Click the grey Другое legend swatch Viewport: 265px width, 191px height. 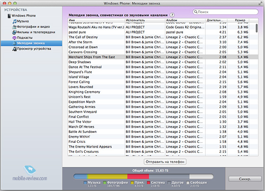click(169, 183)
